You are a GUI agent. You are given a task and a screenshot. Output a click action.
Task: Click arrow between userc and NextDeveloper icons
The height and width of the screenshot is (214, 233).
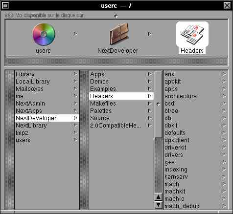(75, 34)
